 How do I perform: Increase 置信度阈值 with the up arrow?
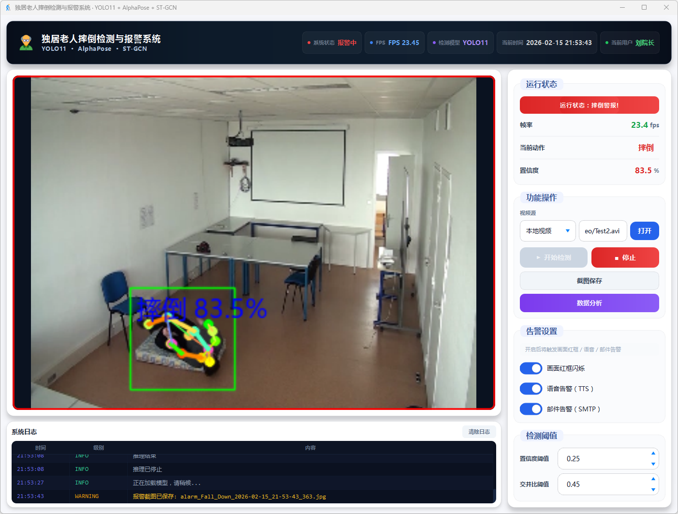click(653, 454)
